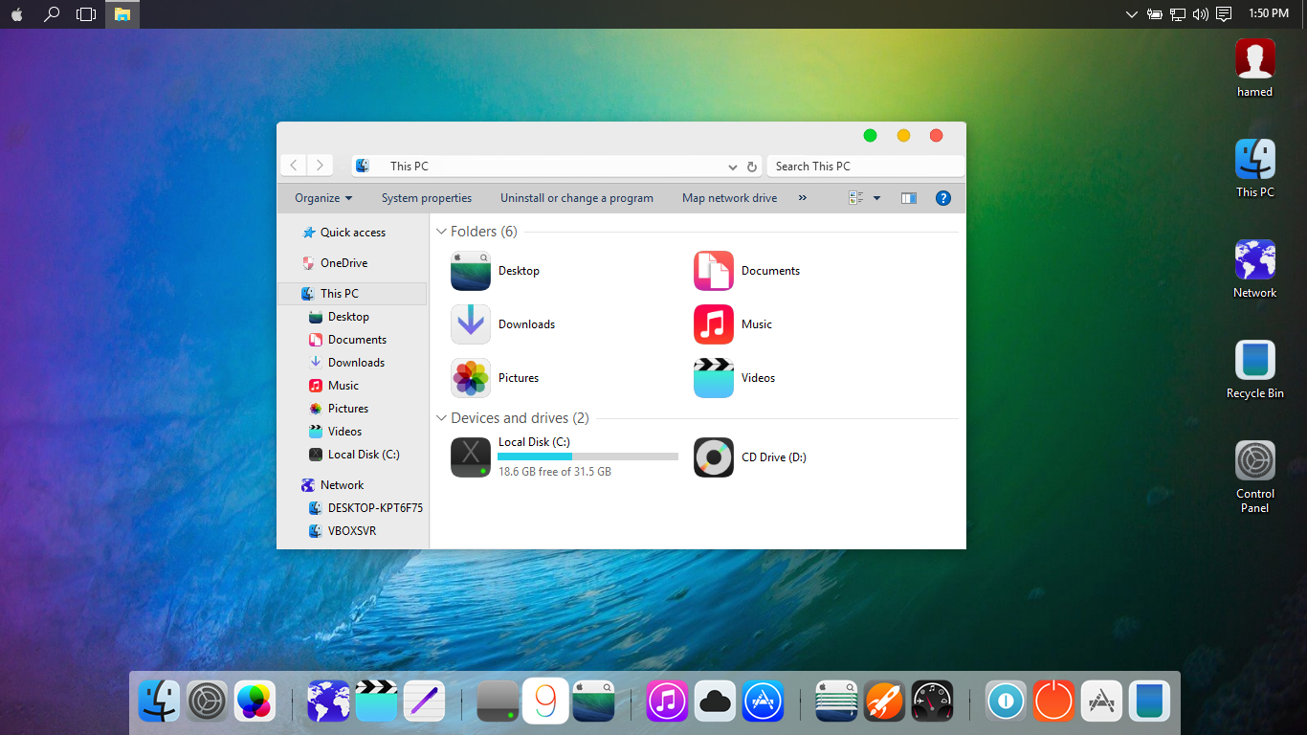This screenshot has height=735, width=1307.
Task: Click the Finder face icon in the dock
Action: (x=159, y=701)
